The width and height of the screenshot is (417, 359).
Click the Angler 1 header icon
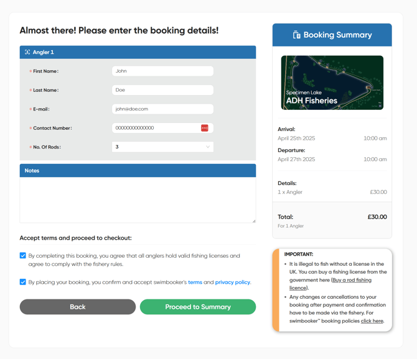(x=27, y=52)
